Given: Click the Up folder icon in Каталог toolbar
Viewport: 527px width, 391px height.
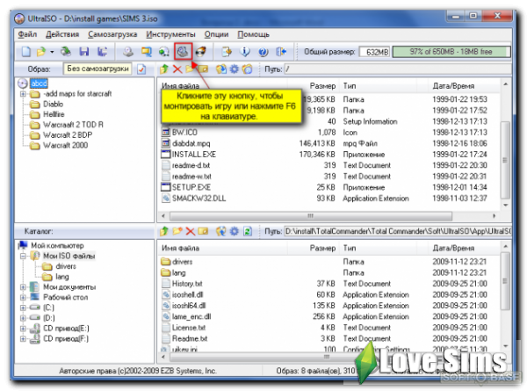Looking at the screenshot, I should [x=164, y=231].
